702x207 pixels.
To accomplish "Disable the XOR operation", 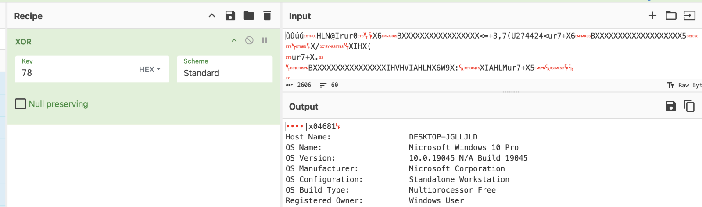I will [249, 40].
